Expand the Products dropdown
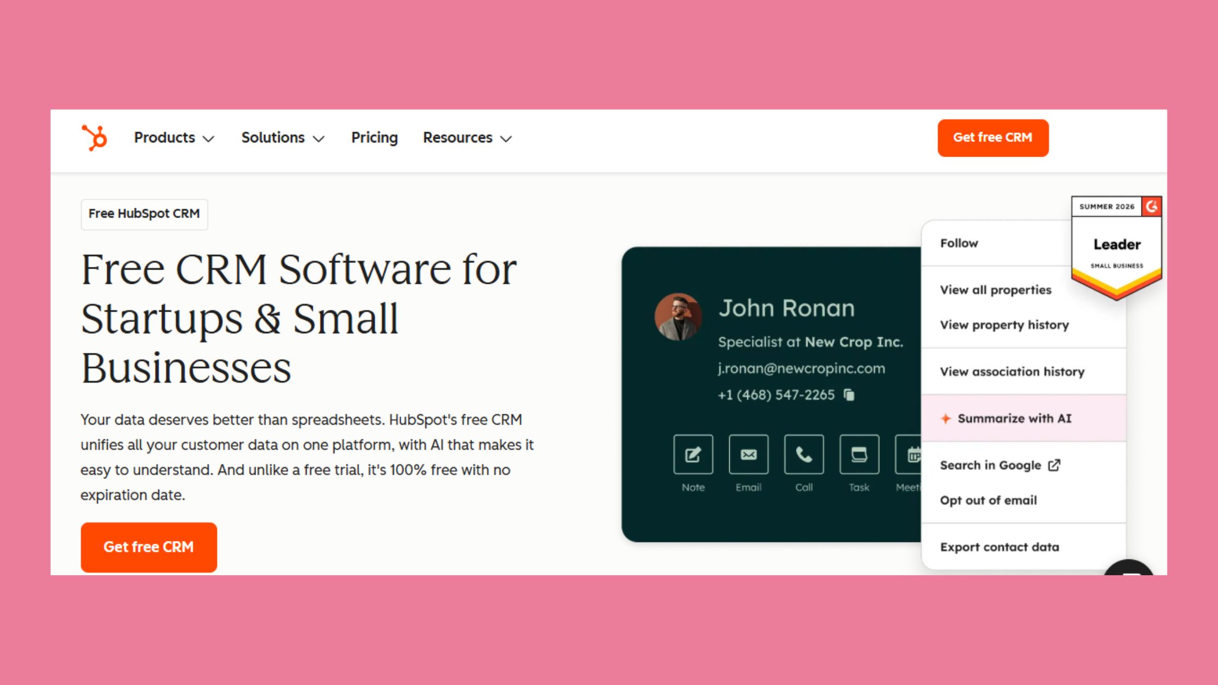The width and height of the screenshot is (1218, 685). coord(174,138)
